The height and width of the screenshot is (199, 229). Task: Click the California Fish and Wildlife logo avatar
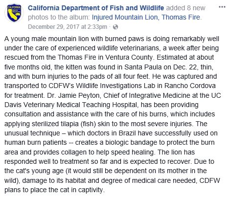click(x=14, y=13)
